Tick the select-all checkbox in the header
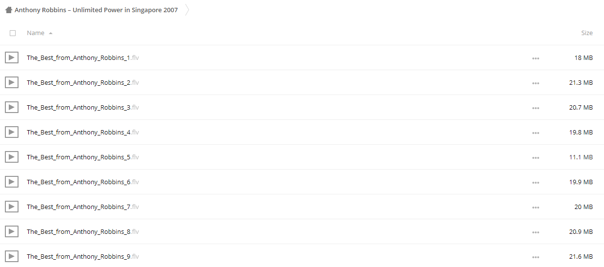This screenshot has width=604, height=267. (x=13, y=33)
